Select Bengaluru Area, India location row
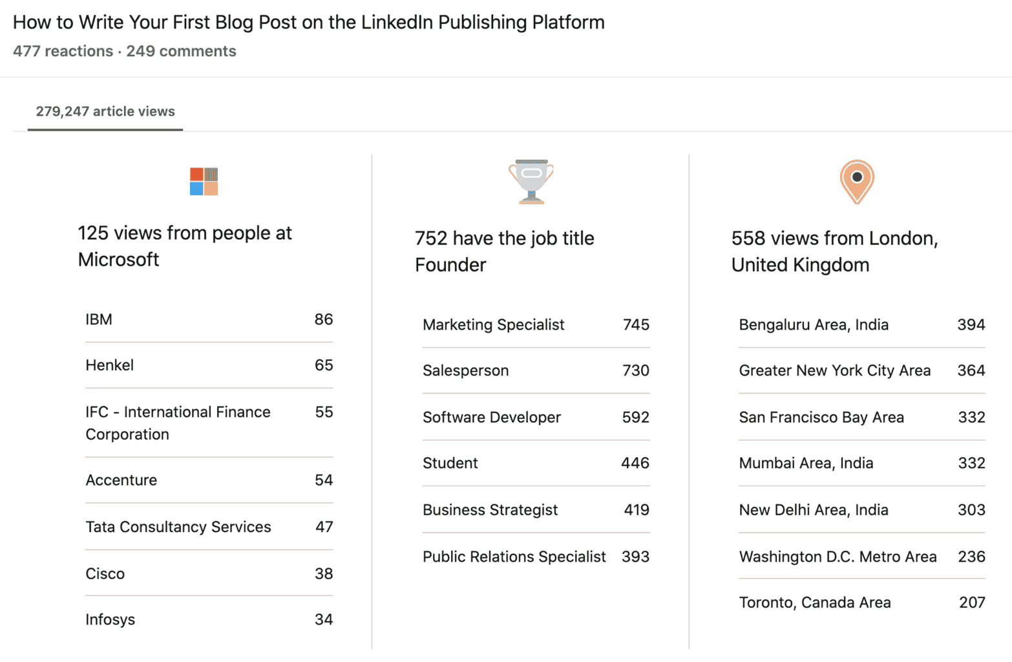The image size is (1012, 662). (862, 325)
